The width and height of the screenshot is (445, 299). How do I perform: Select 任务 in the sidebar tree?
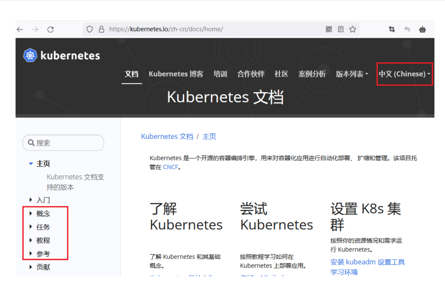43,227
